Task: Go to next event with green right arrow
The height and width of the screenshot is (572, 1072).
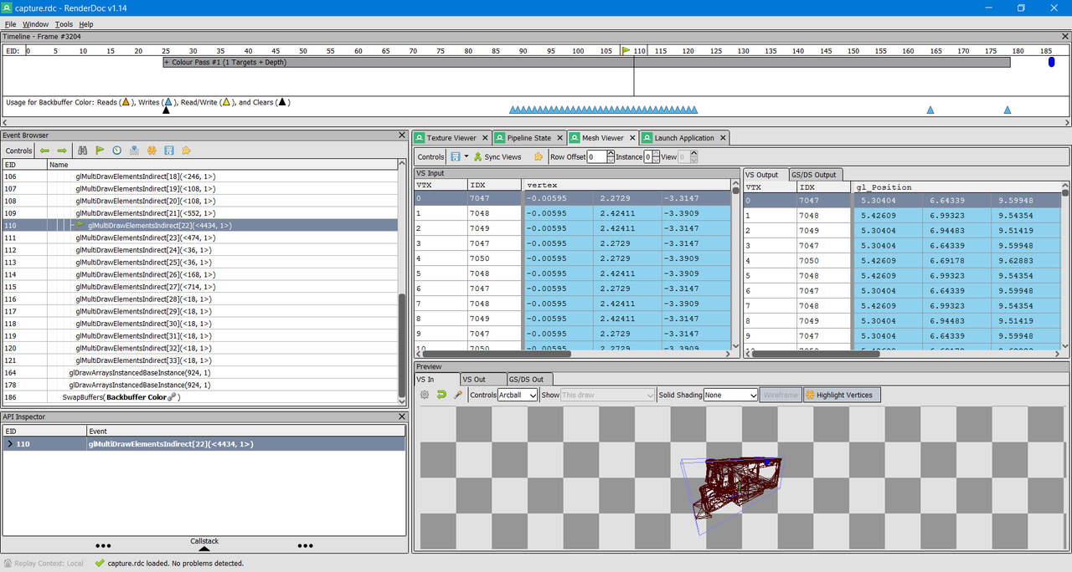Action: click(x=62, y=151)
